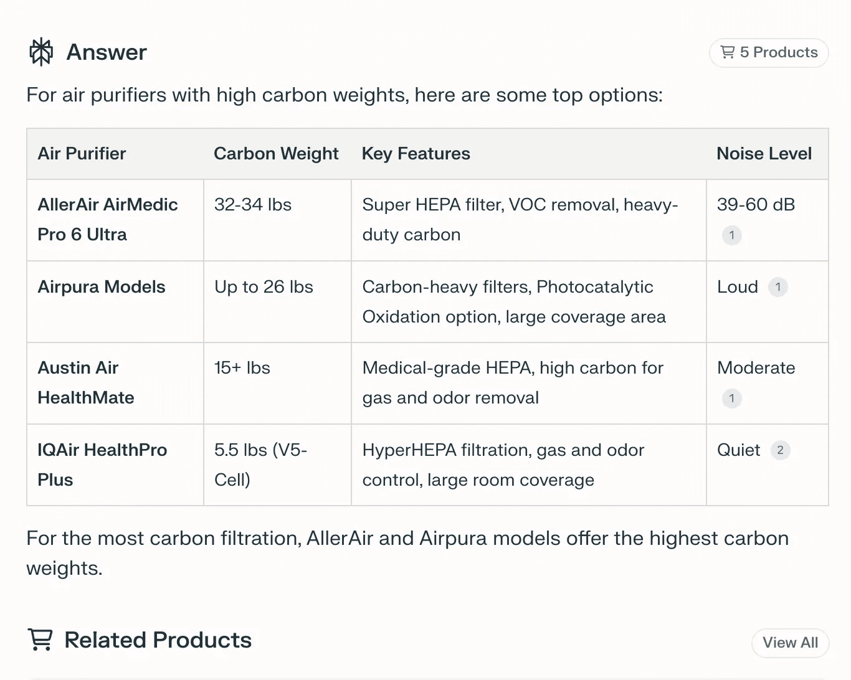The height and width of the screenshot is (680, 851).
Task: Open the citation badge next to Loud
Action: tap(777, 287)
